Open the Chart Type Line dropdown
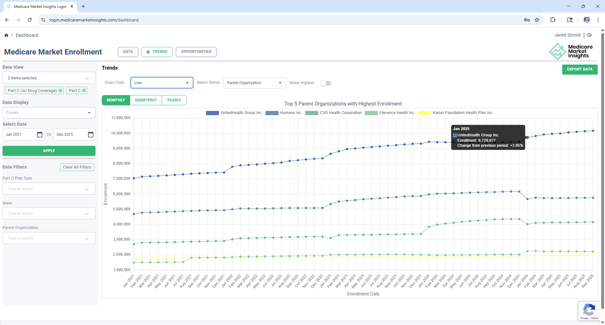 (x=162, y=83)
